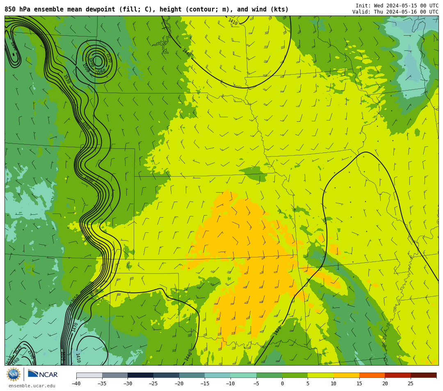Pick the dark teal -25 to -20 colorbar segment
Screen dimensions: 443x391
tap(166, 375)
